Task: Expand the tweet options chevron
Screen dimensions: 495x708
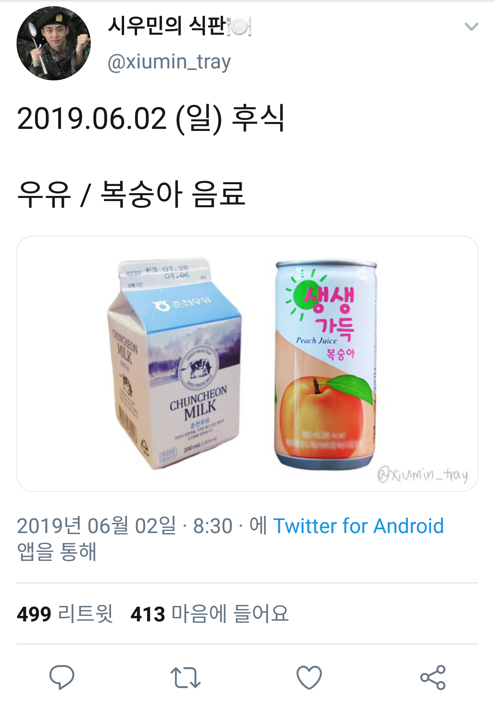Action: coord(471,27)
